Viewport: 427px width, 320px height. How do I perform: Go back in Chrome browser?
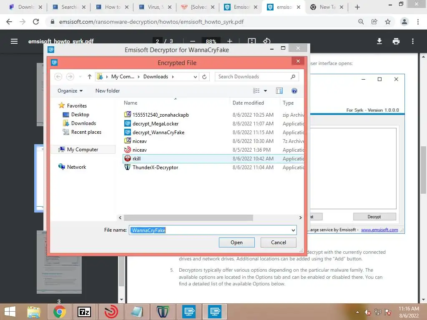tap(9, 22)
